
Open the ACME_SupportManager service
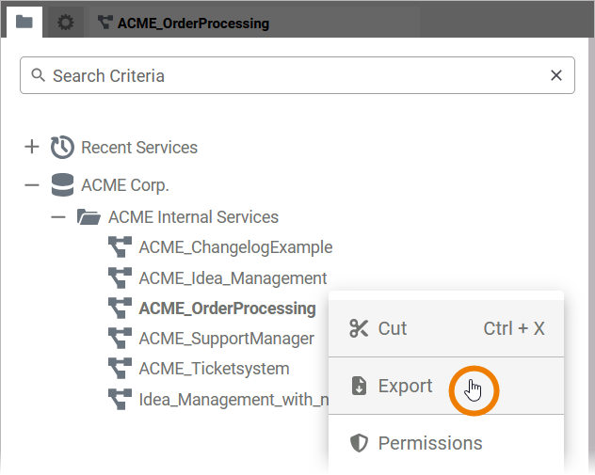pyautogui.click(x=226, y=338)
